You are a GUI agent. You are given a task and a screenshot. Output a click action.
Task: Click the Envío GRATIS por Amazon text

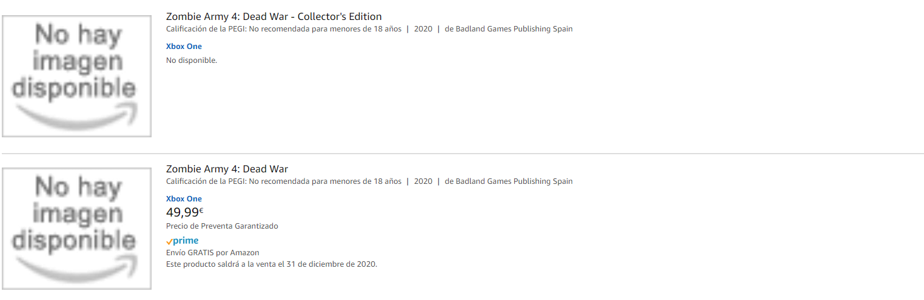[x=212, y=253]
